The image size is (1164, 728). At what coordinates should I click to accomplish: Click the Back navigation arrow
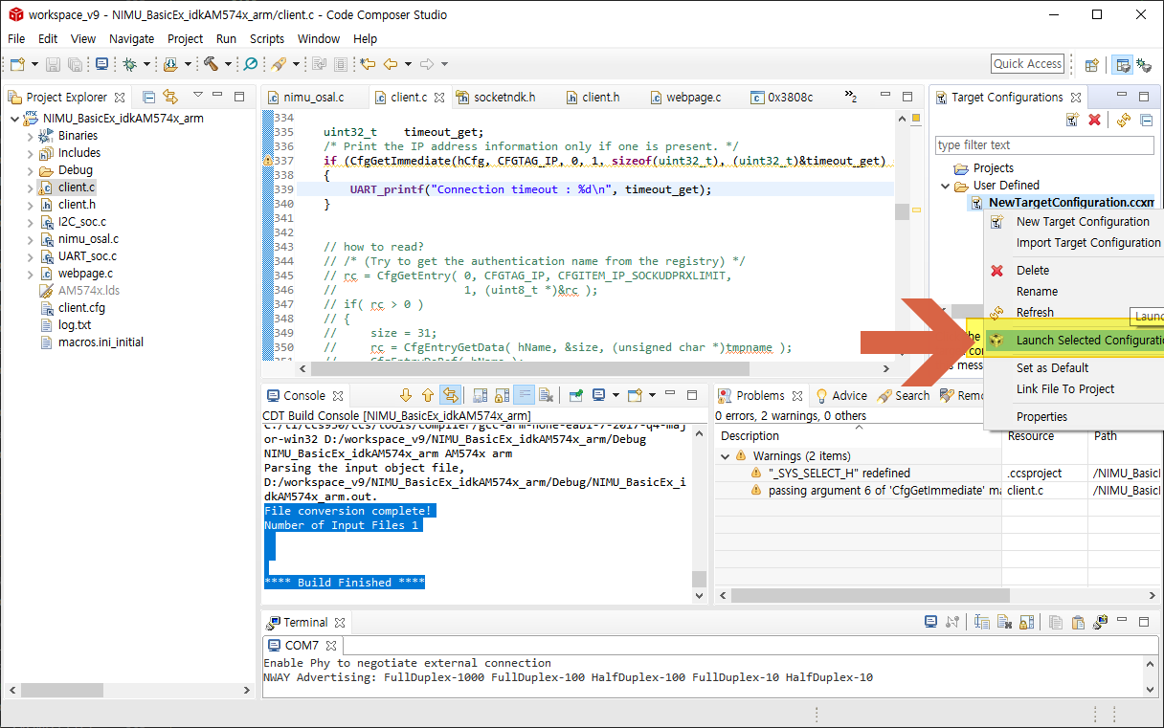(x=391, y=64)
